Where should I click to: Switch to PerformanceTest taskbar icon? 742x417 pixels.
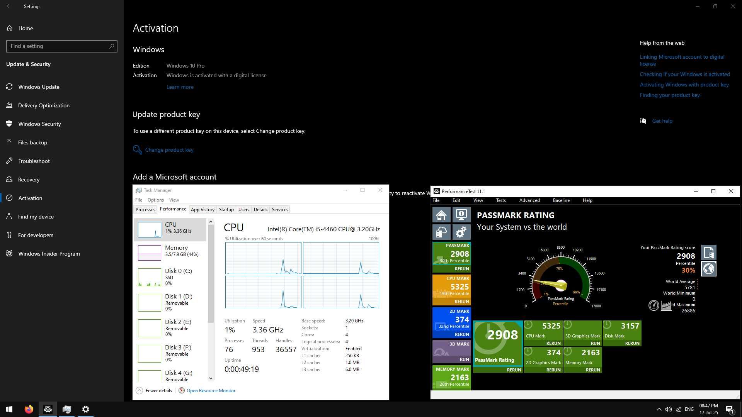click(x=48, y=409)
